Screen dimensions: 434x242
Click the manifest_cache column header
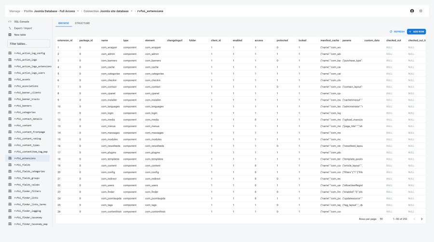(329, 40)
